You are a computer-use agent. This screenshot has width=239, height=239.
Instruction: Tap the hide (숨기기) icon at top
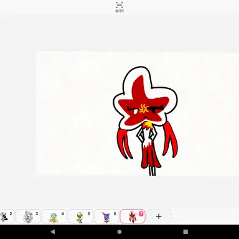[119, 7]
